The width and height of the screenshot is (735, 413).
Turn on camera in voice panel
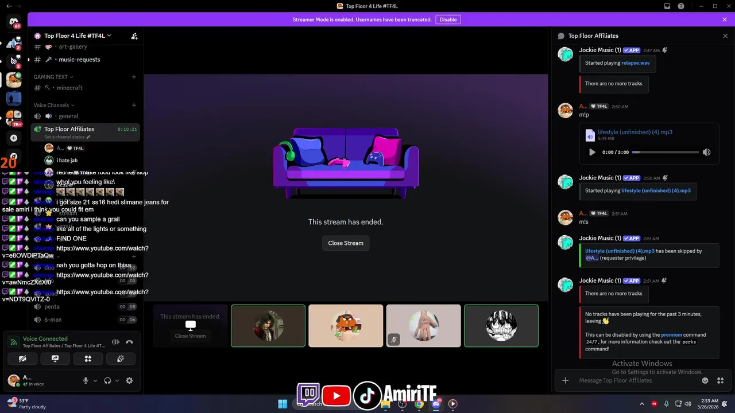click(x=22, y=359)
